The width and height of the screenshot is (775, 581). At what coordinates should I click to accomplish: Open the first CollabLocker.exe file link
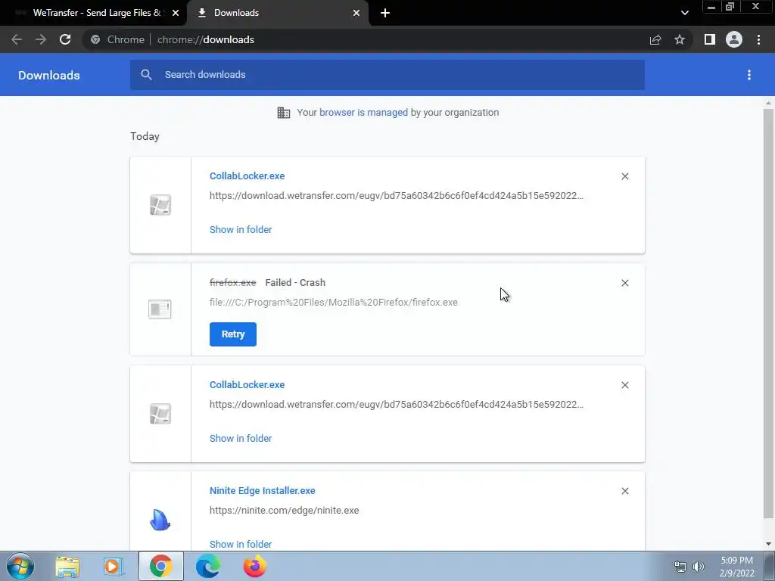247,176
